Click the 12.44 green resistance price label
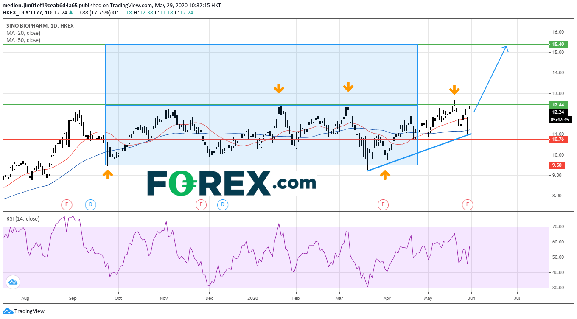Screen dimensions: 577x319 (557, 105)
